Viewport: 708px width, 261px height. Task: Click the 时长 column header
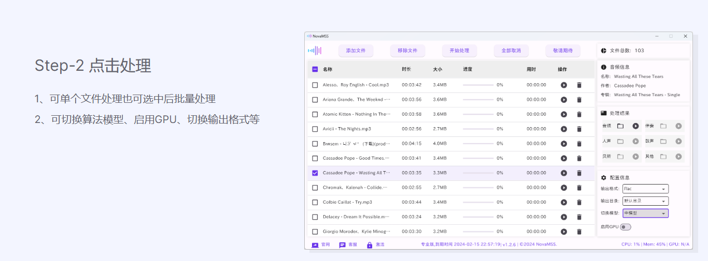tap(406, 69)
